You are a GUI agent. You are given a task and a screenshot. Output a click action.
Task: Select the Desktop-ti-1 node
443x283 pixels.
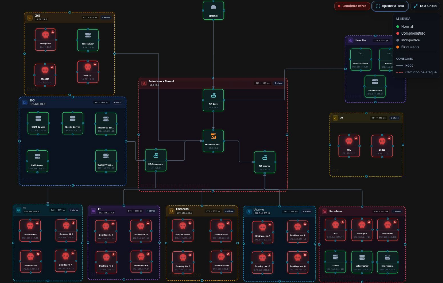[30, 230]
